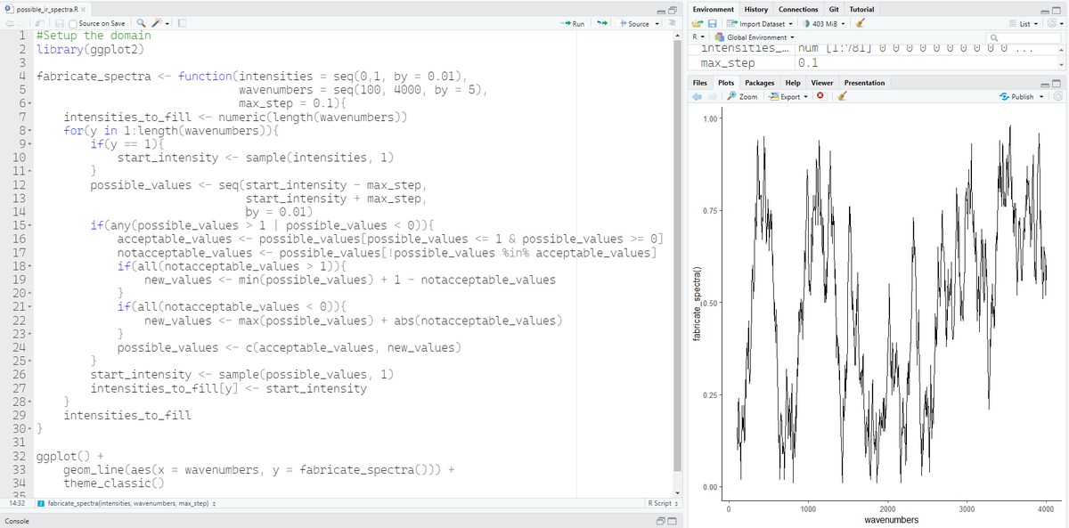The height and width of the screenshot is (528, 1069).
Task: Select the possible_ir_spectra.R editor tab
Action: tap(47, 10)
